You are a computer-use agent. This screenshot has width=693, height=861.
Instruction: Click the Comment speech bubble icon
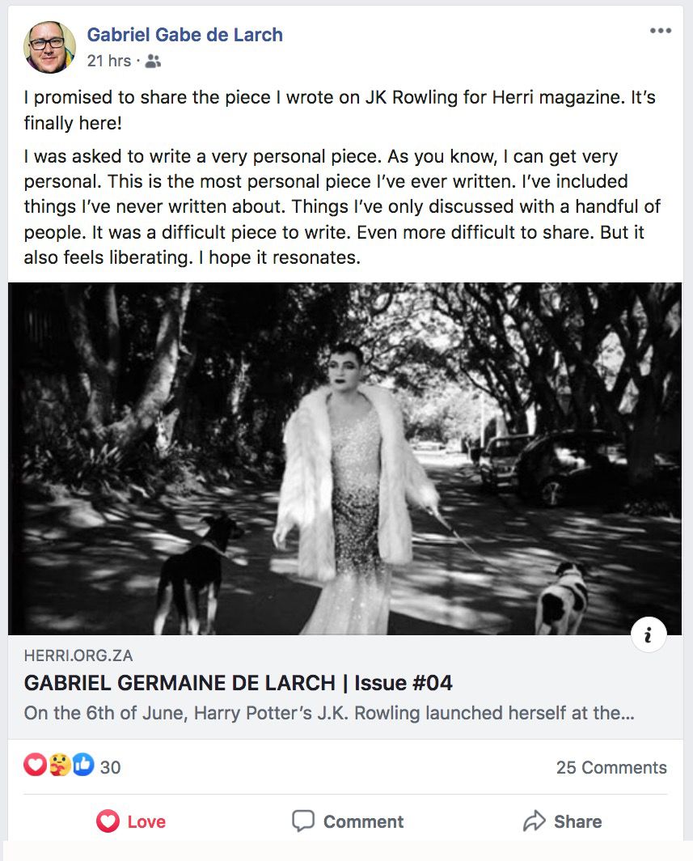[x=303, y=821]
